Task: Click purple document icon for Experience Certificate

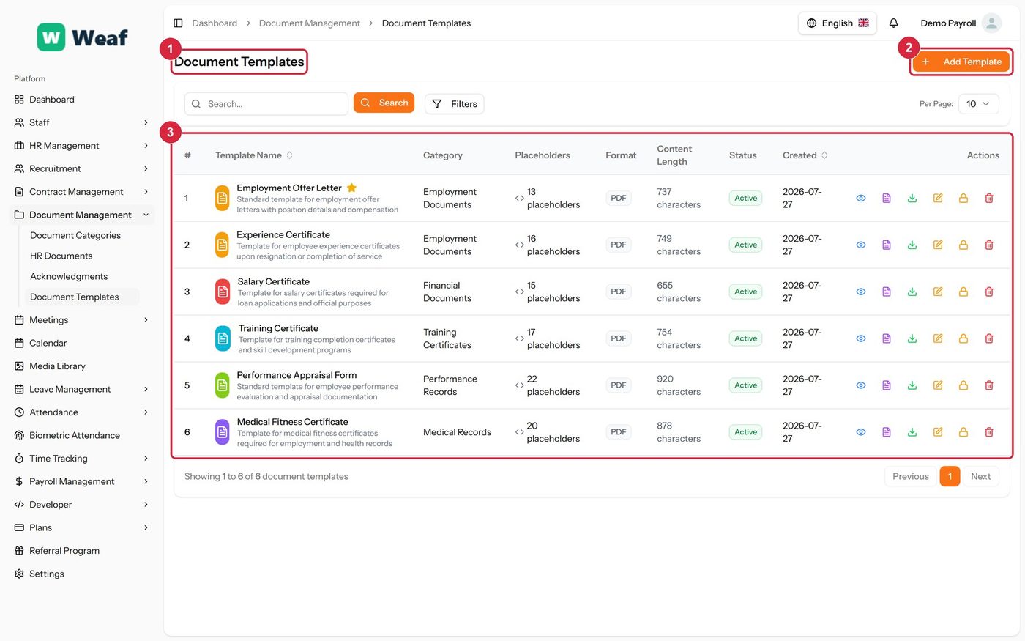Action: (887, 245)
